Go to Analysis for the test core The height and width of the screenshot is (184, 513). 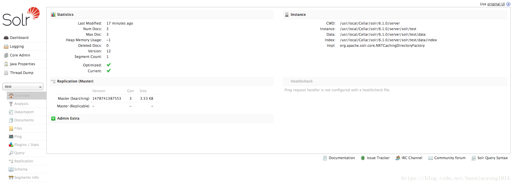click(21, 104)
